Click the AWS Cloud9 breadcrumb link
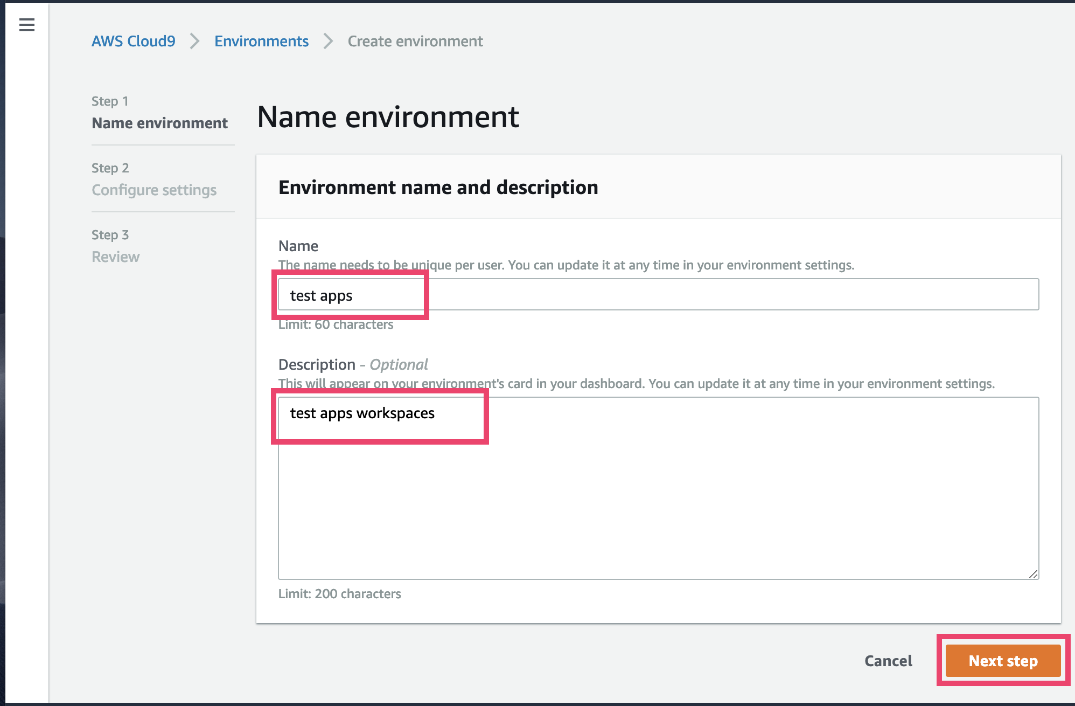Image resolution: width=1075 pixels, height=706 pixels. [134, 40]
